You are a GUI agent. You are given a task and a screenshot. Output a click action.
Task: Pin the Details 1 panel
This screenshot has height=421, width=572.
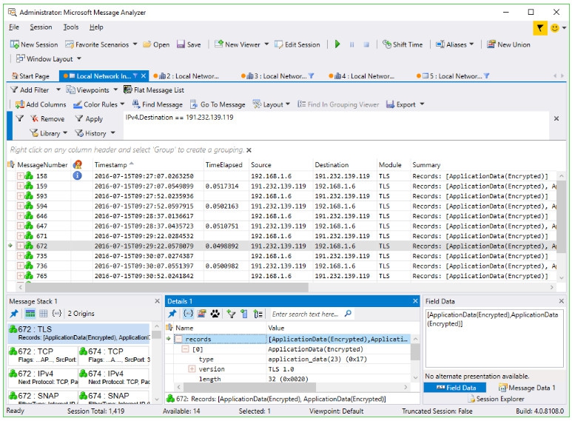click(x=172, y=314)
